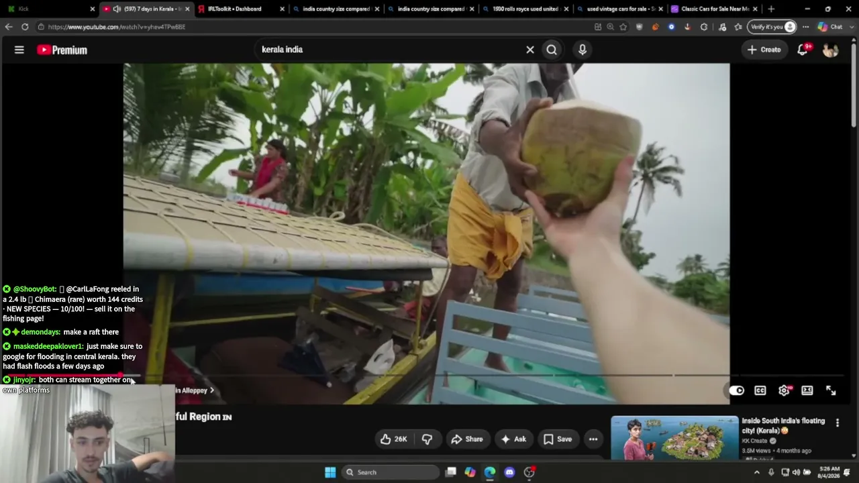
Task: Open the '1900 rolls royce used united' tab
Action: [x=526, y=9]
